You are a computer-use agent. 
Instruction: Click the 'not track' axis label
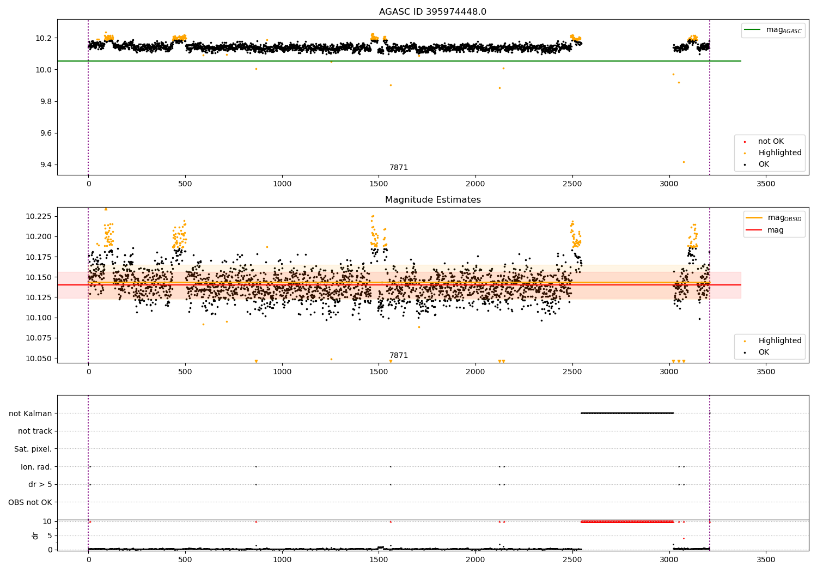[x=35, y=431]
